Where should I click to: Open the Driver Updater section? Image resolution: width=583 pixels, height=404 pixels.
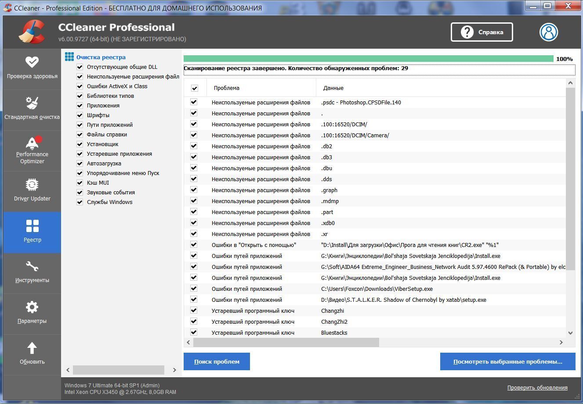click(x=32, y=191)
